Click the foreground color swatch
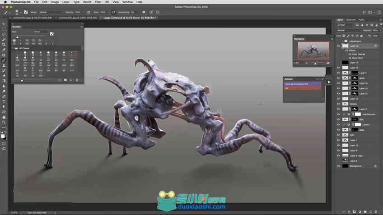 click(3, 136)
